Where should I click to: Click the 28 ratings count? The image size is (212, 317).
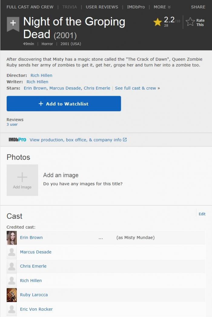[166, 25]
